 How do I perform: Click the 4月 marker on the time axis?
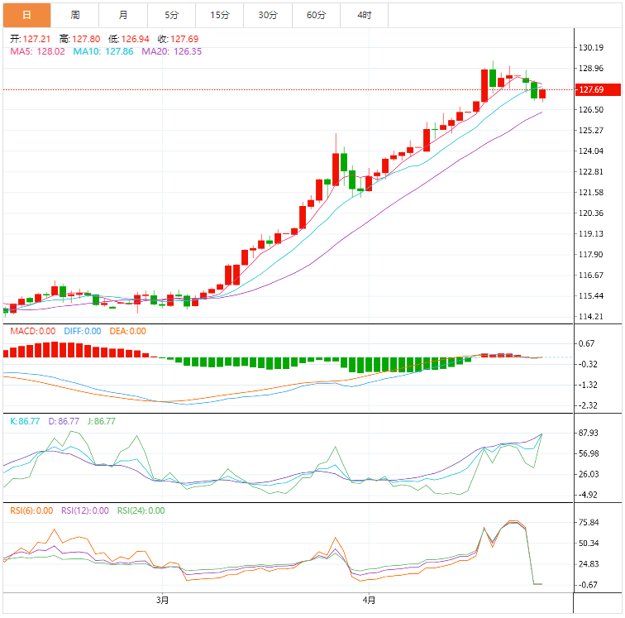point(369,600)
